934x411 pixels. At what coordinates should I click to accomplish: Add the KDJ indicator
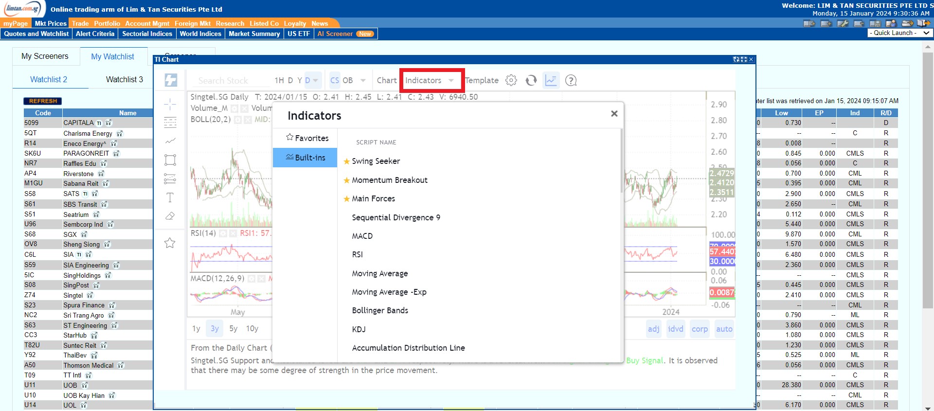359,329
